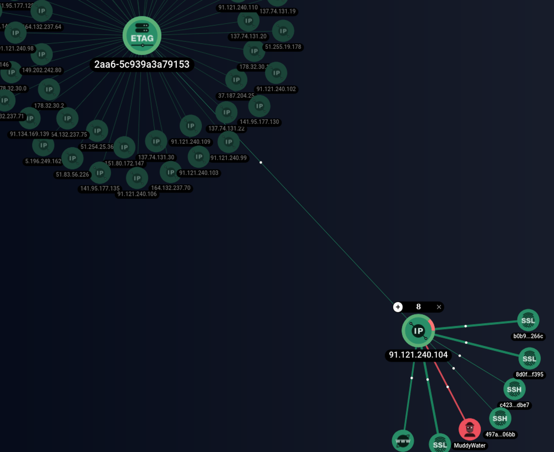Click the red MuddyWater link edge dot
The height and width of the screenshot is (452, 554).
[448, 387]
